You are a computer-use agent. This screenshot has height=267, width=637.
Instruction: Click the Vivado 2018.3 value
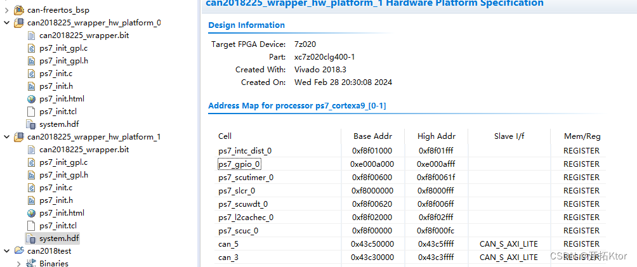[x=320, y=70]
